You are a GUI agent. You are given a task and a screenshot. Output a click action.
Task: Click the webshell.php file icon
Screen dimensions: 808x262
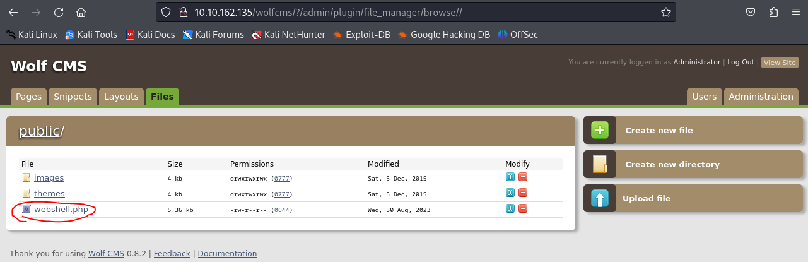coord(26,209)
